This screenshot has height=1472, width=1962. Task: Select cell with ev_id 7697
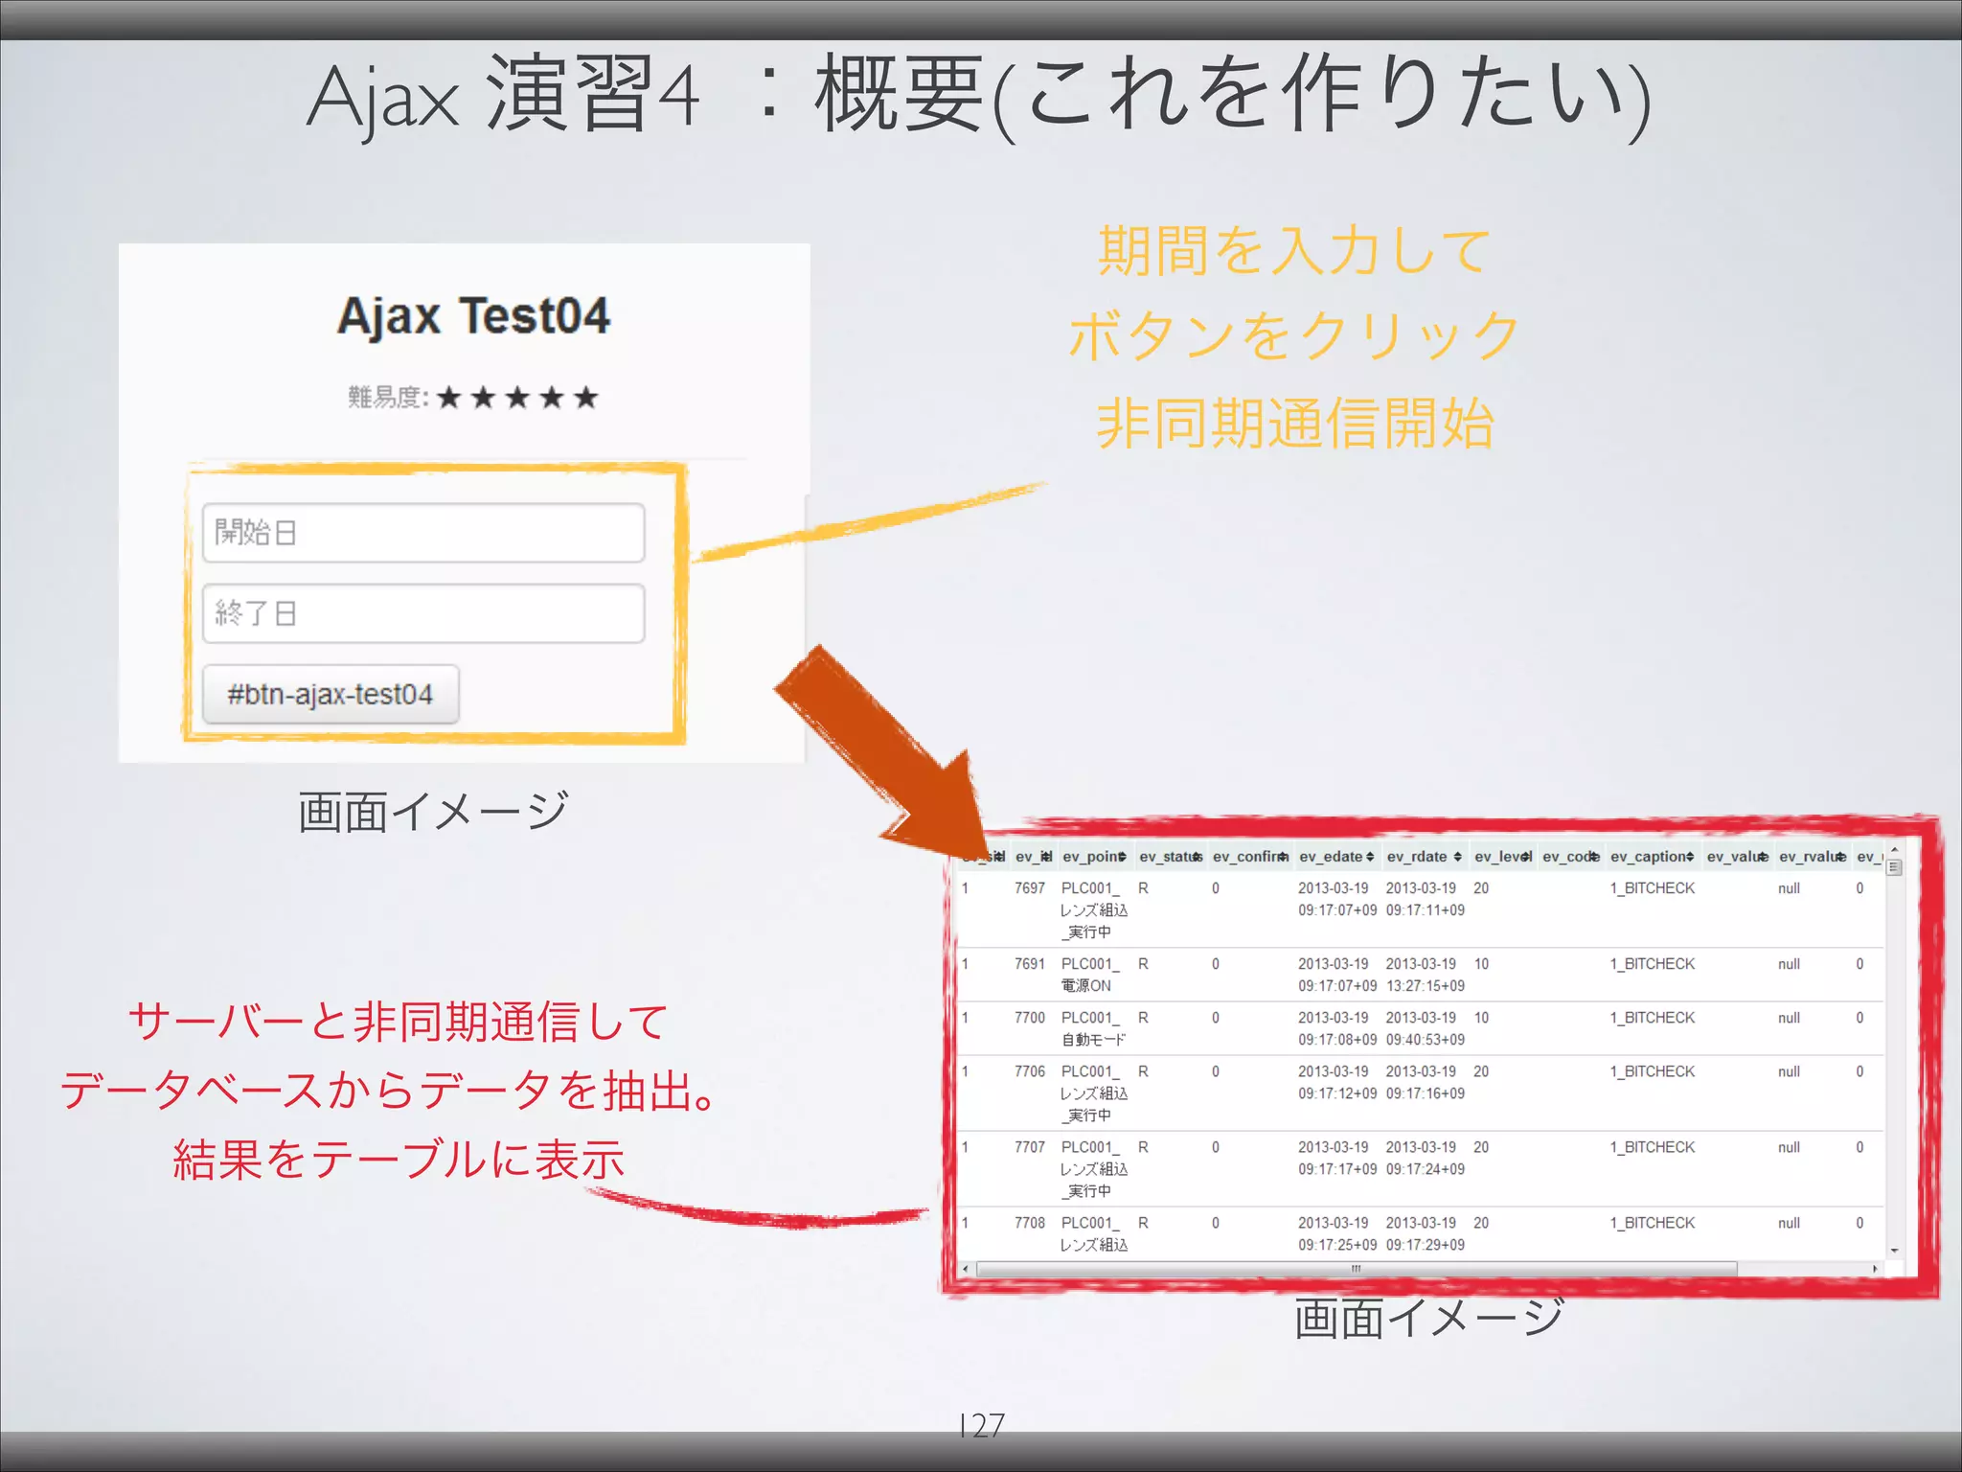1030,888
